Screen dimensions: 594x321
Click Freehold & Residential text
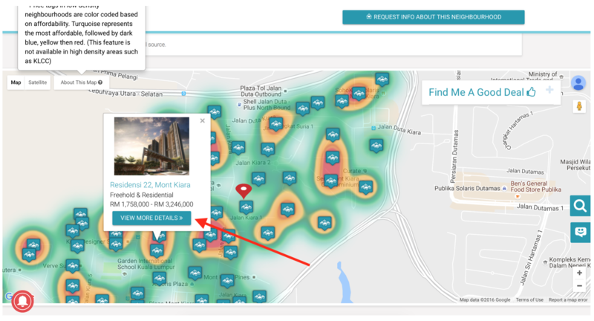142,195
